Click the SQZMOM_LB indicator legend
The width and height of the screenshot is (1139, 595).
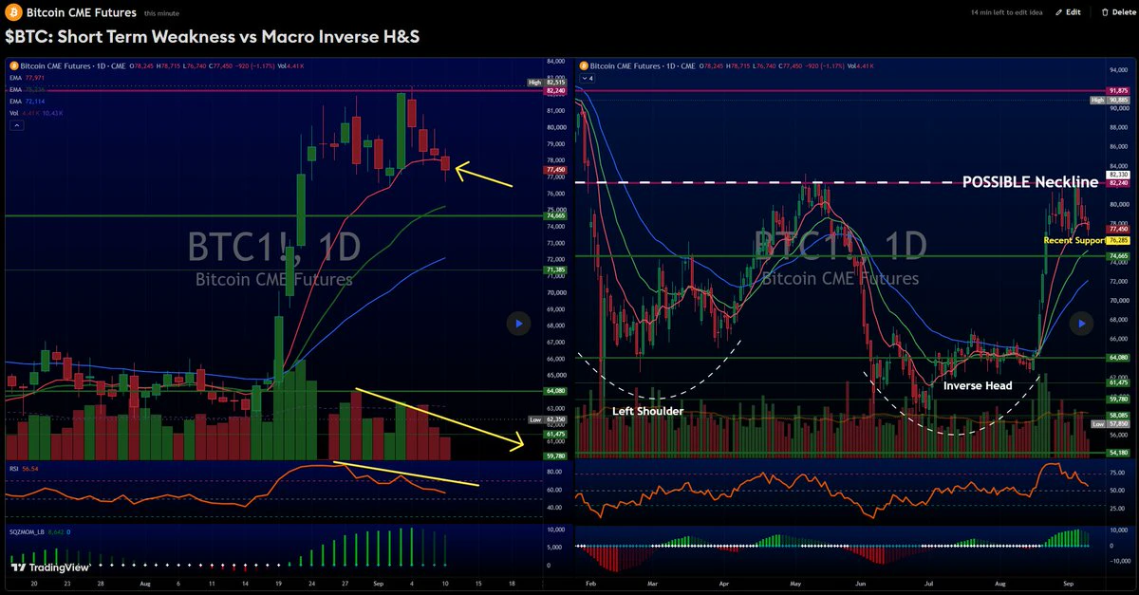point(41,532)
